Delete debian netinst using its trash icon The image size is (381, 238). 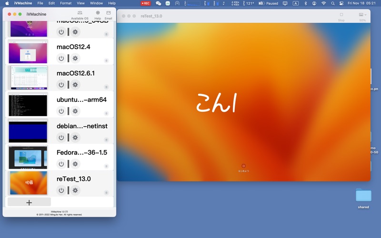click(106, 140)
